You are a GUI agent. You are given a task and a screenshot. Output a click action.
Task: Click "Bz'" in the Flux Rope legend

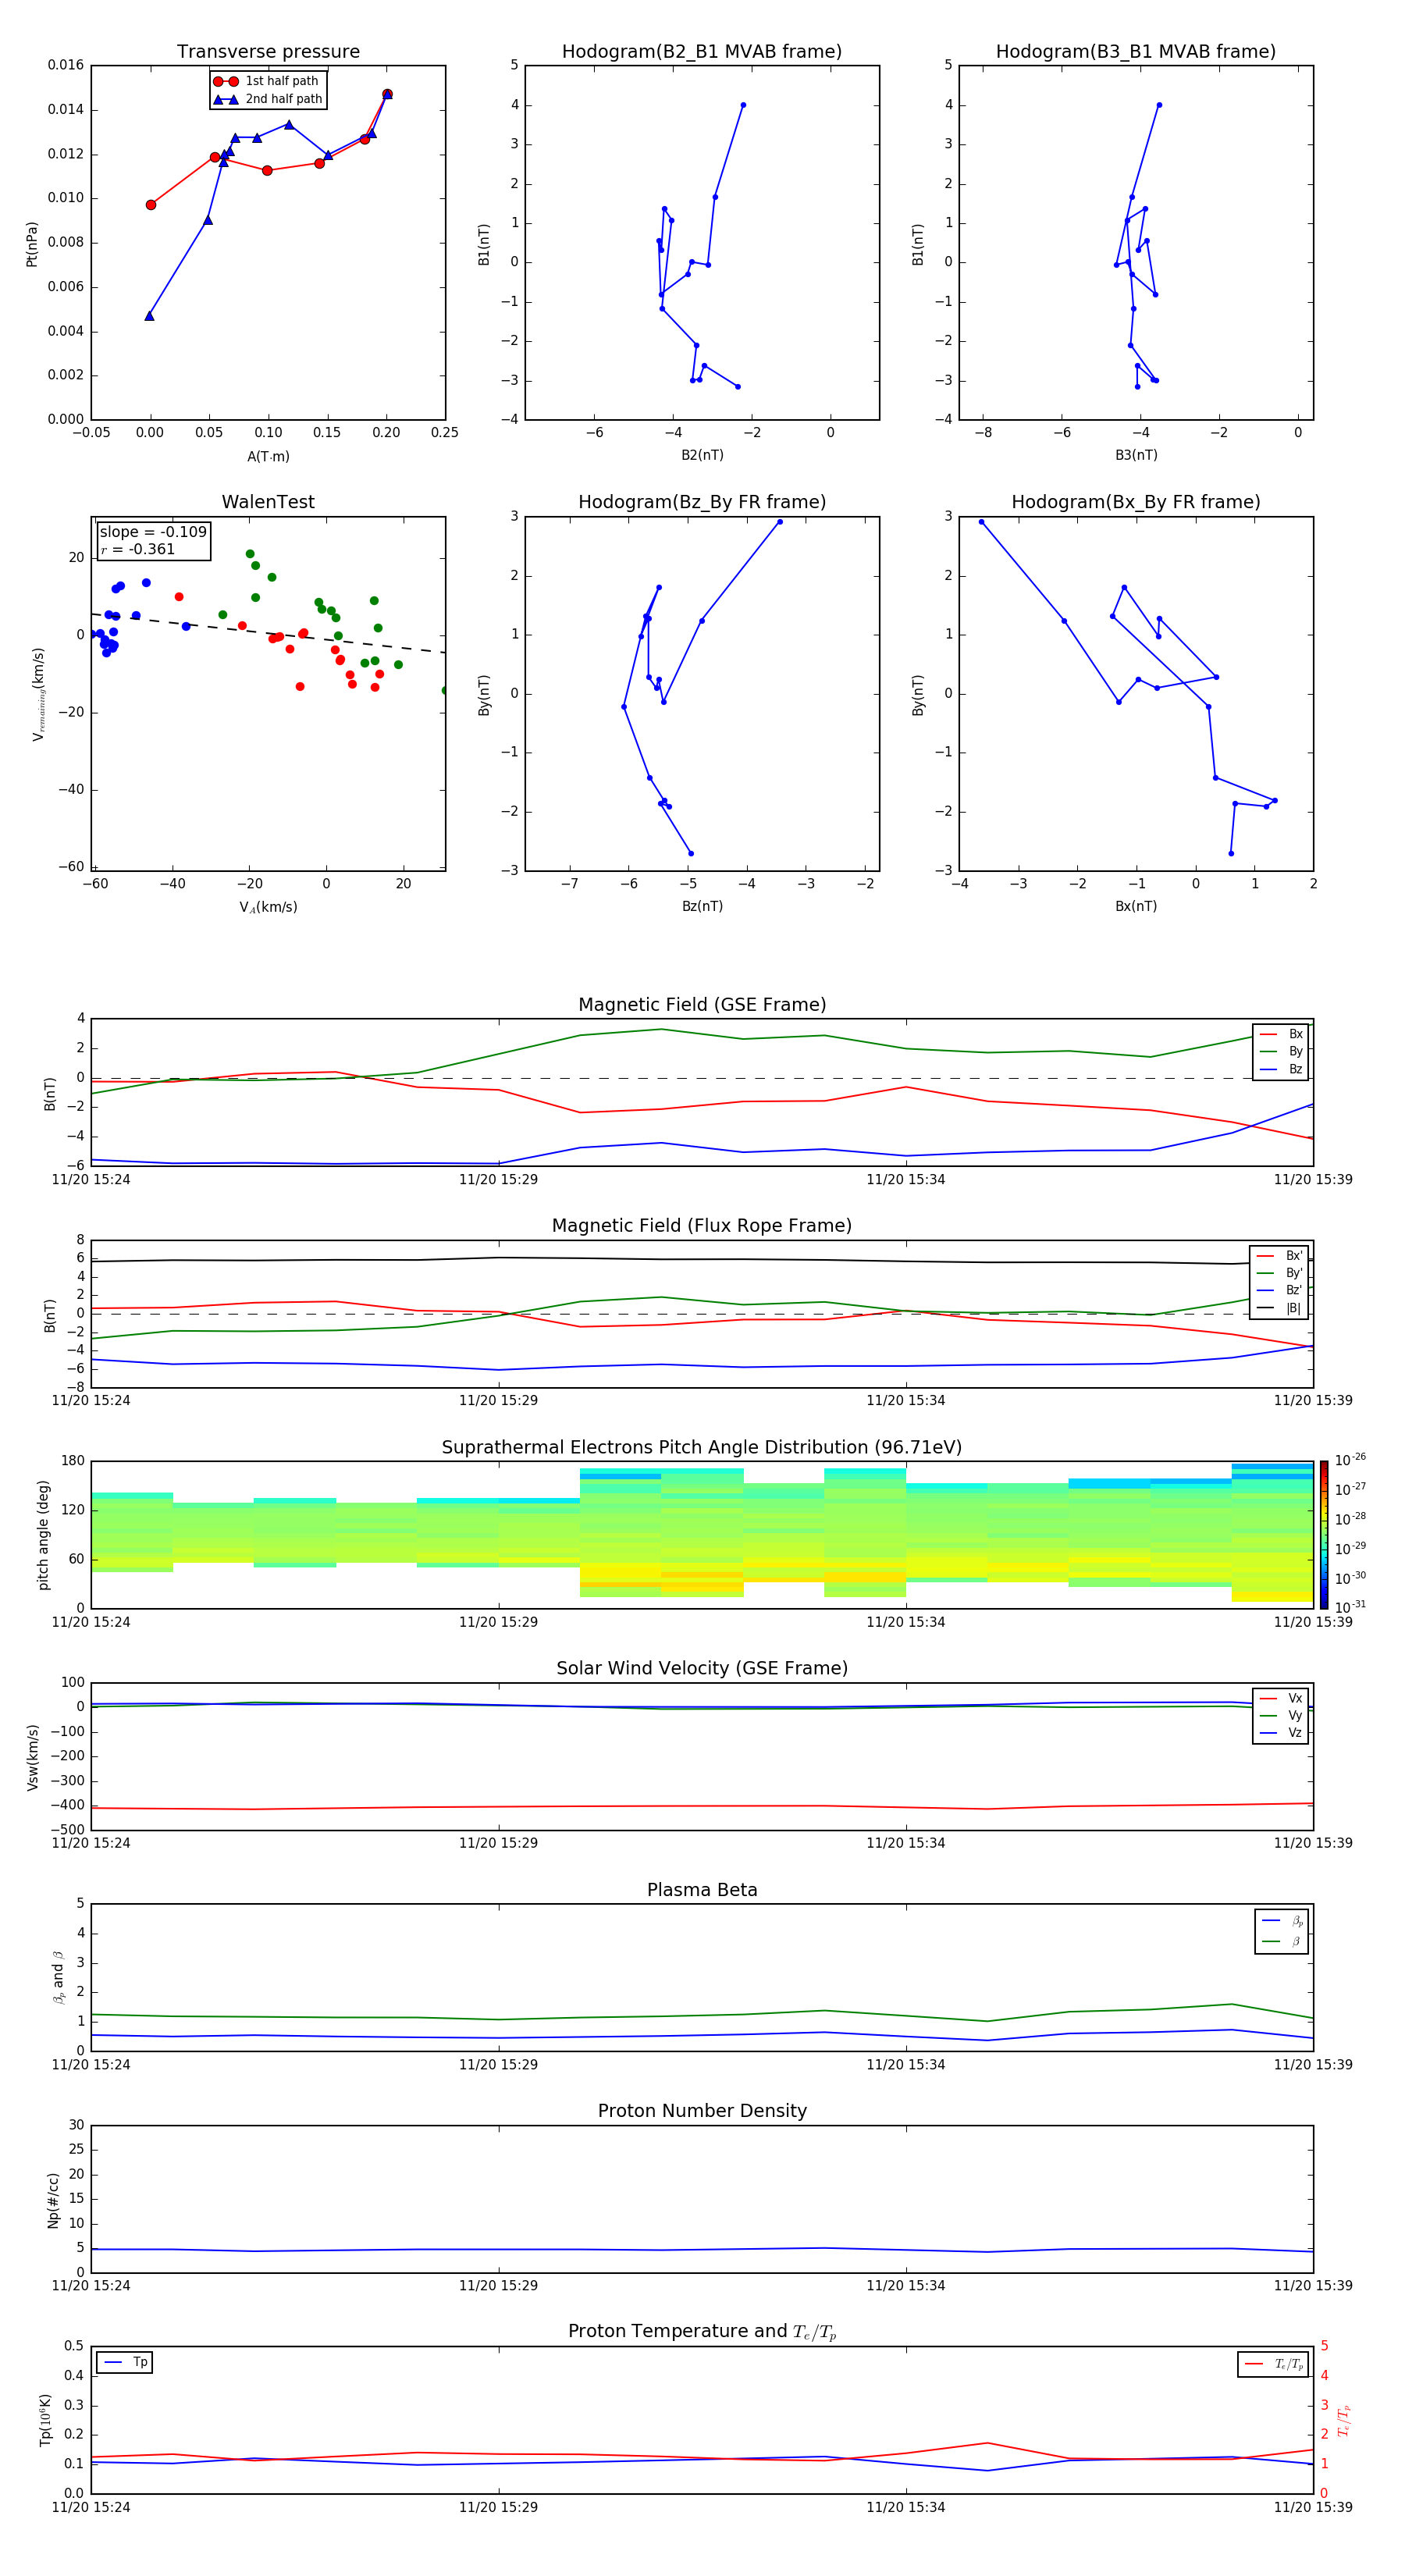coord(1280,1291)
